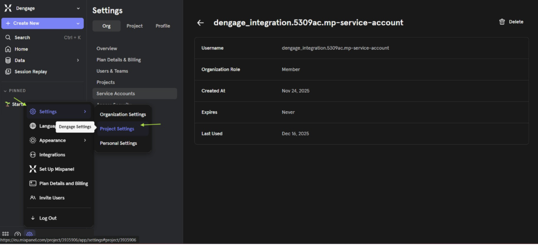
Task: Open Session Replay from the sidebar
Action: [31, 72]
